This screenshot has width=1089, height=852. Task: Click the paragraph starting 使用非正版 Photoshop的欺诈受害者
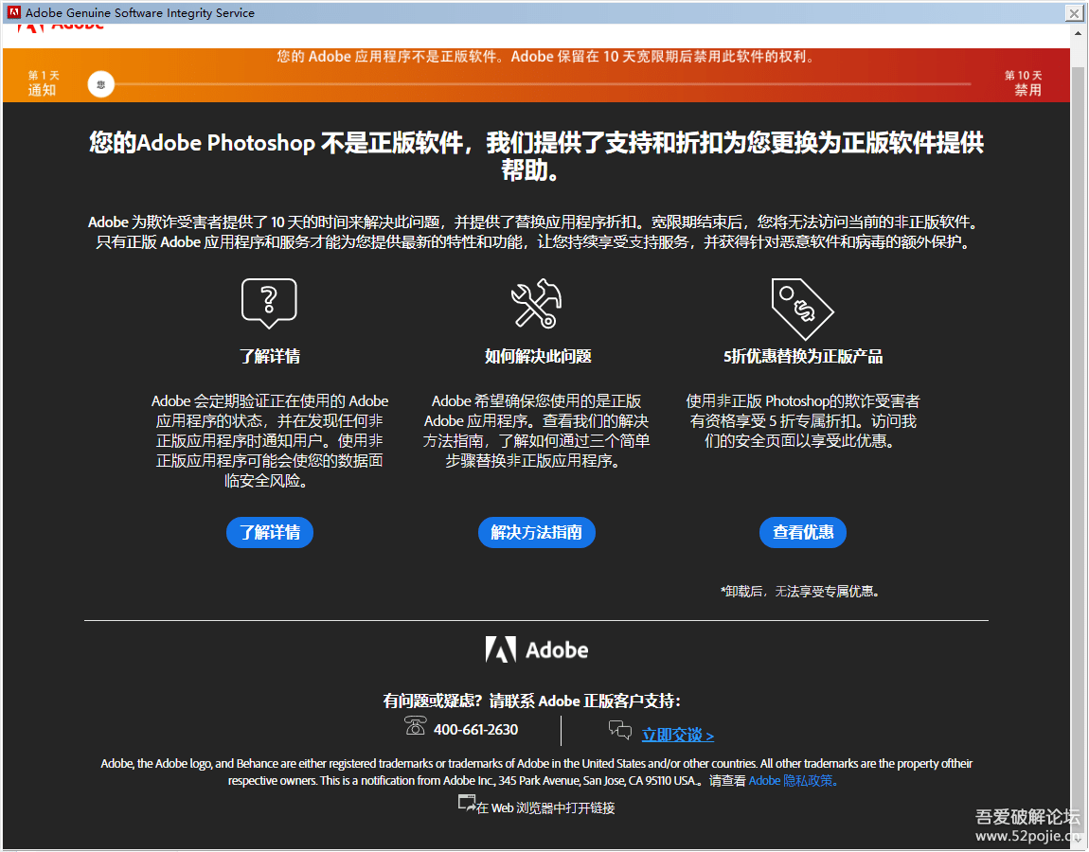(803, 420)
